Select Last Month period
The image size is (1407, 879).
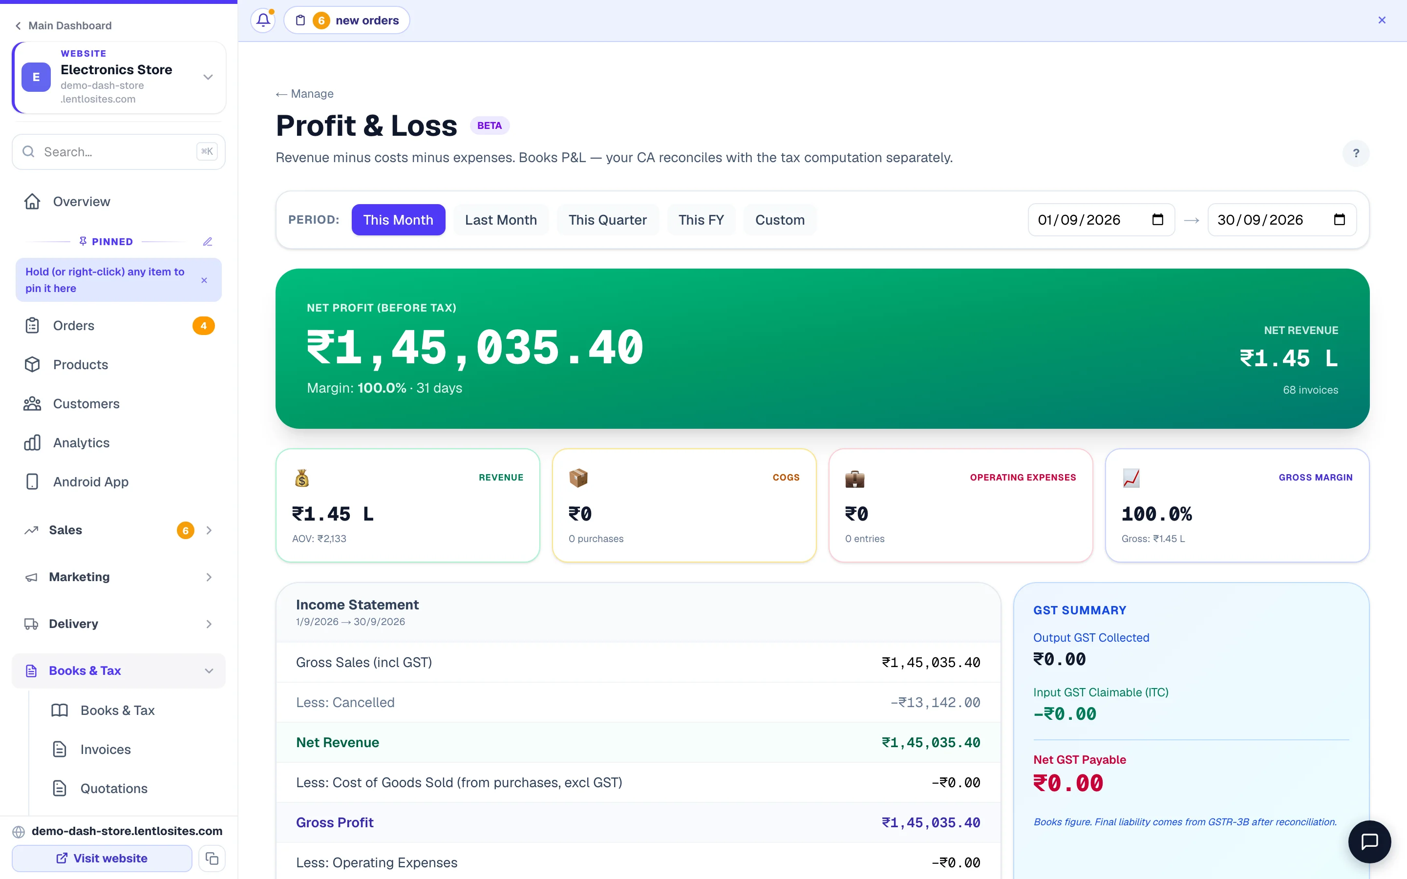501,220
